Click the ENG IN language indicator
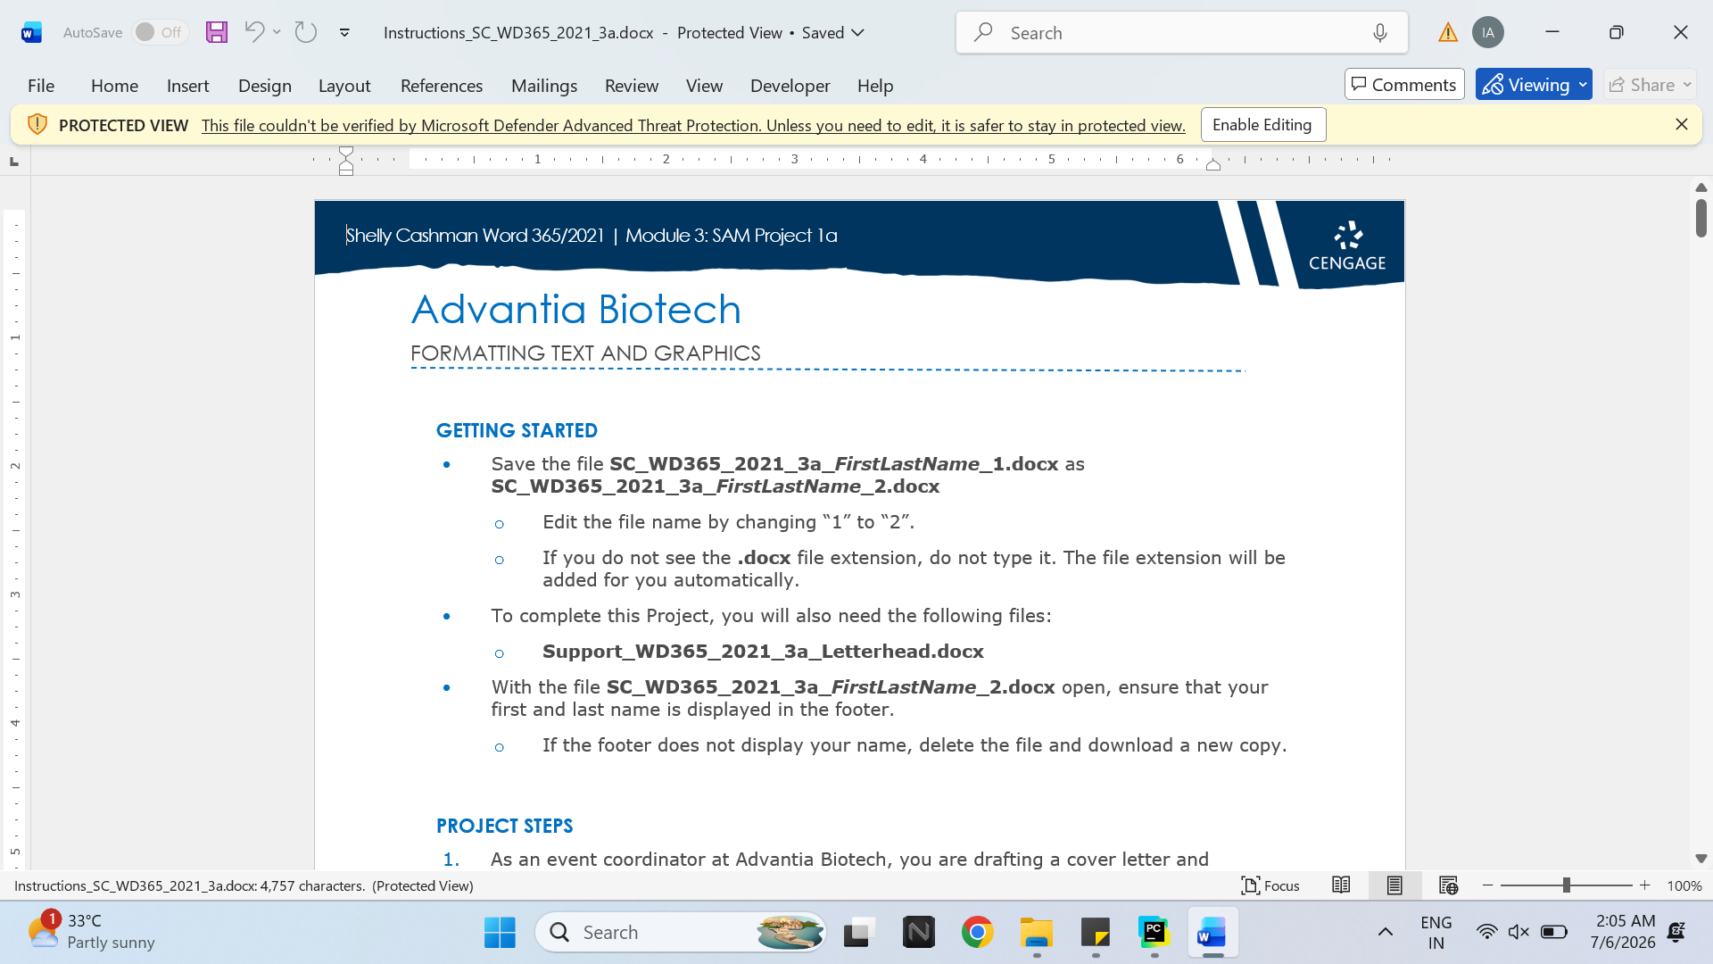The height and width of the screenshot is (964, 1713). tap(1436, 932)
